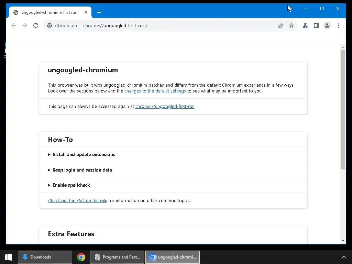This screenshot has width=352, height=264.
Task: Minimize the Chromium window
Action: click(306, 9)
